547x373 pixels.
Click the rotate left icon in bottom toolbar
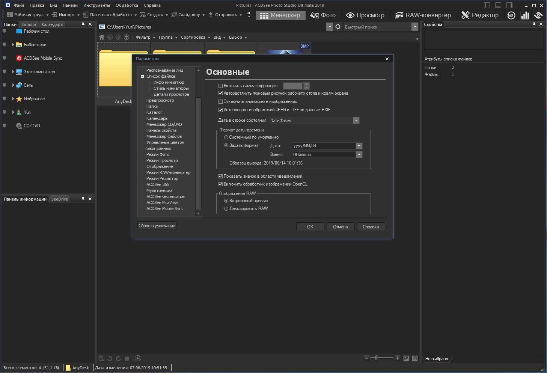coord(110,358)
